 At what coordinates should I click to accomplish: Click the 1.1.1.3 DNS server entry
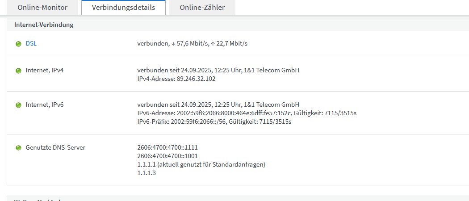[x=146, y=173]
